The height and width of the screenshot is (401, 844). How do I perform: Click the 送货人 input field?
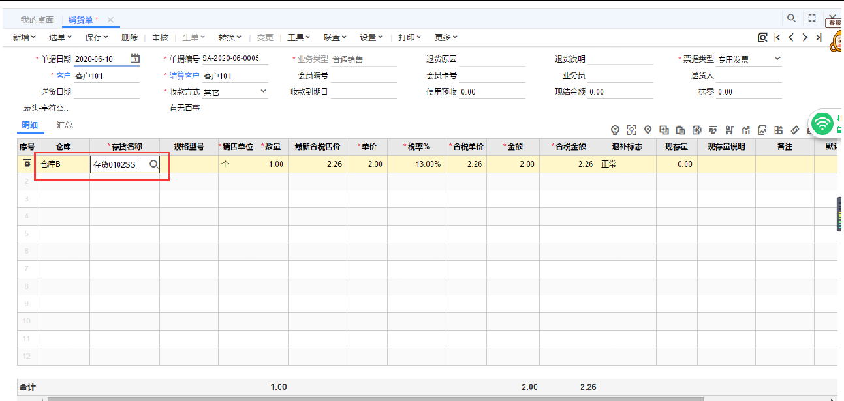point(749,76)
